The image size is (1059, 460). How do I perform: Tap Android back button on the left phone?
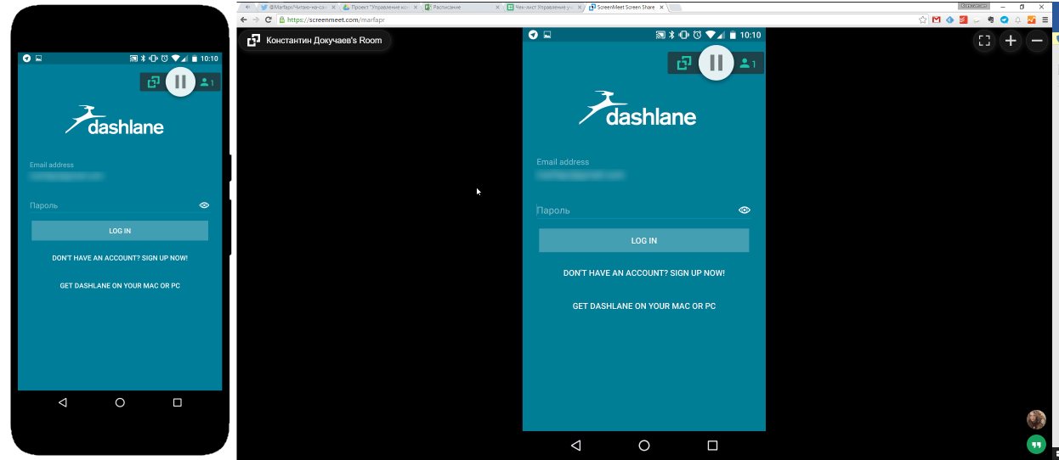[62, 402]
